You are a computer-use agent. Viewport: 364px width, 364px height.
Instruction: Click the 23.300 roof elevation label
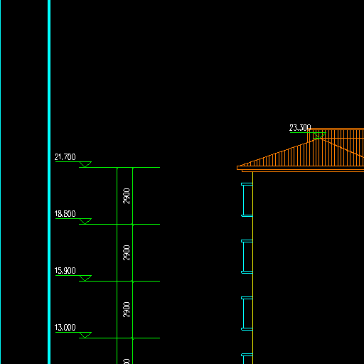pos(300,128)
